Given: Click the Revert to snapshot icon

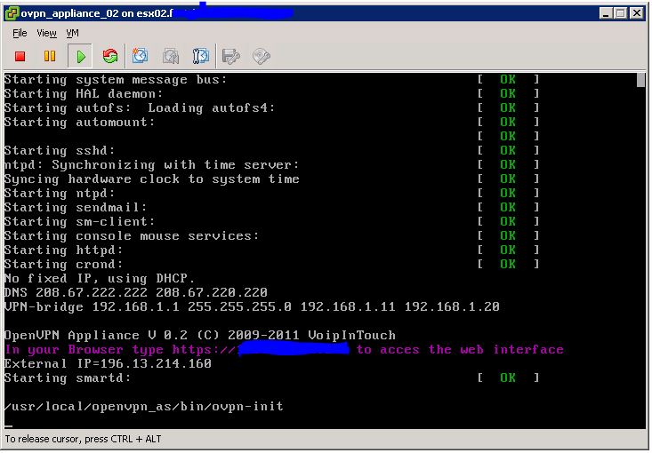Looking at the screenshot, I should [171, 57].
